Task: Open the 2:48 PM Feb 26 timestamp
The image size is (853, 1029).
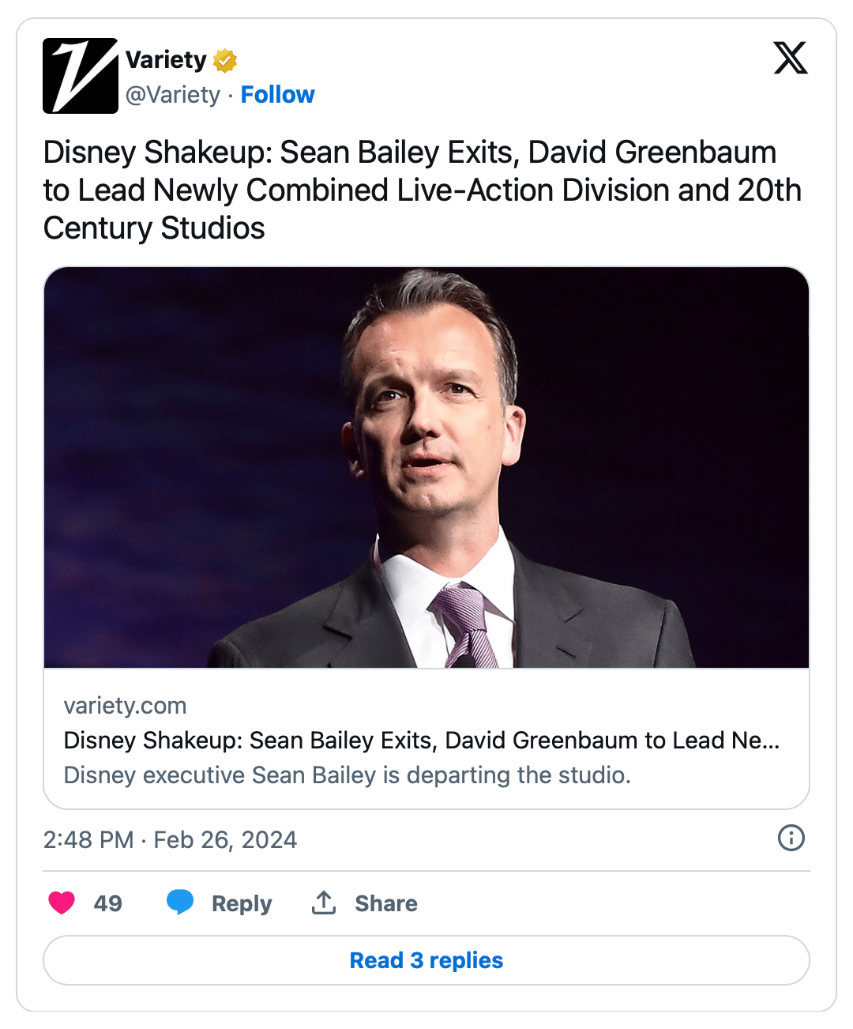Action: point(170,839)
